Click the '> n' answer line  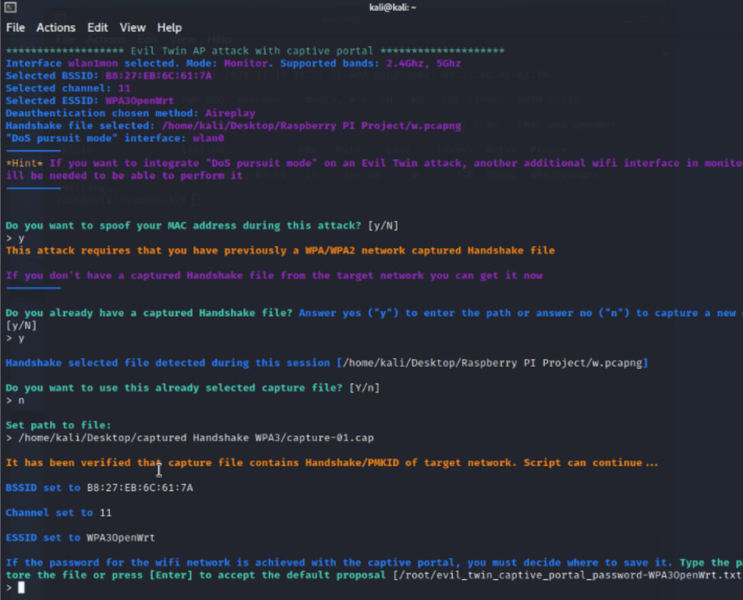point(15,400)
